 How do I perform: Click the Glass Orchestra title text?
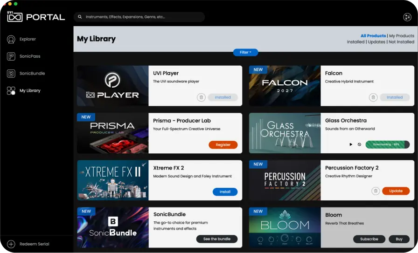point(346,121)
